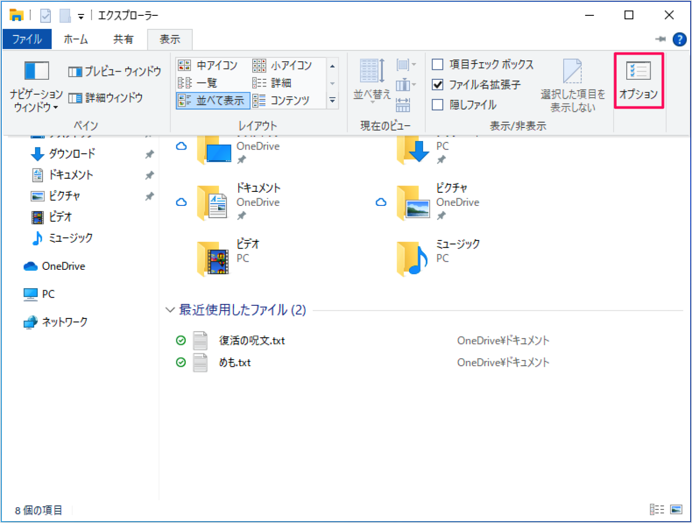Click the 8 個の項目 status text
This screenshot has height=523, width=692.
[x=38, y=510]
